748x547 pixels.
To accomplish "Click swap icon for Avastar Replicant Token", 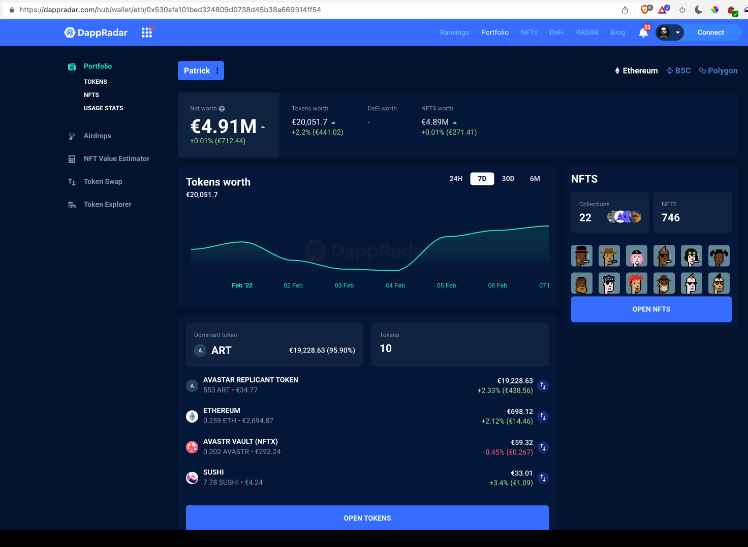I will tap(543, 385).
